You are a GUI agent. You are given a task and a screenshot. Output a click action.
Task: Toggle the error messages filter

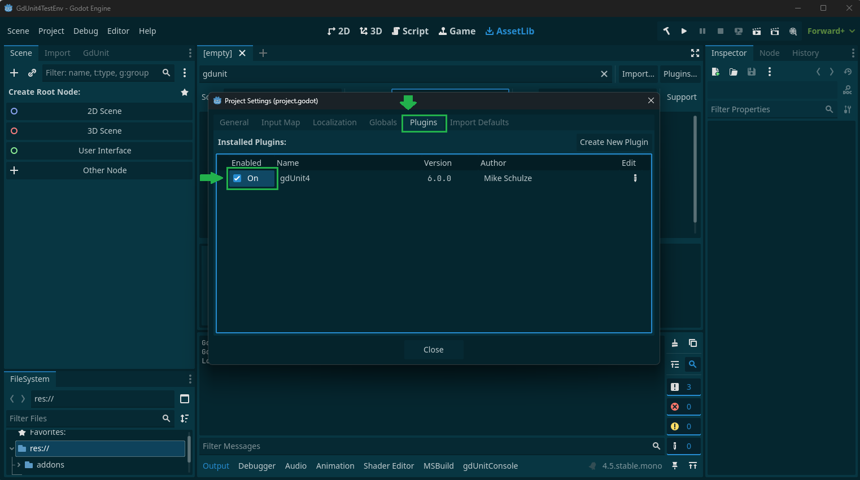[x=683, y=407]
